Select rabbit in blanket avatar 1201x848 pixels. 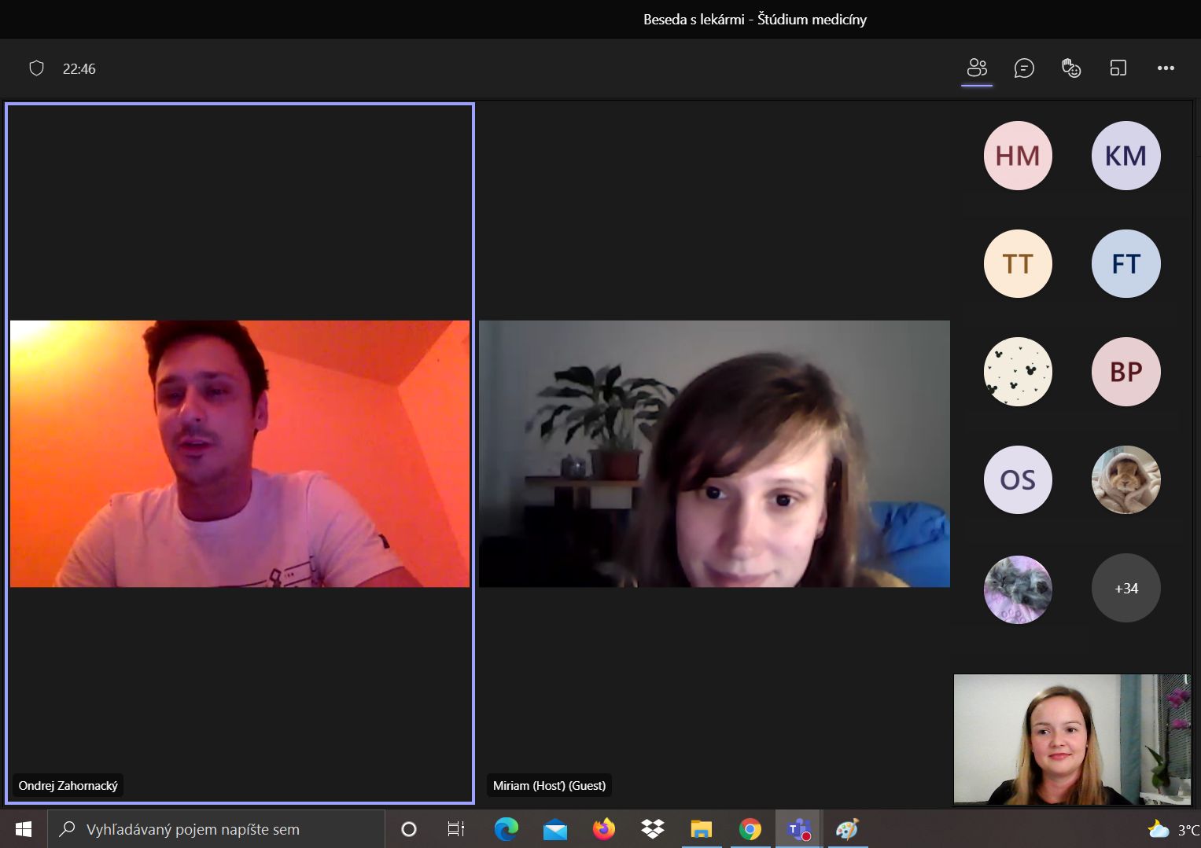click(1125, 479)
